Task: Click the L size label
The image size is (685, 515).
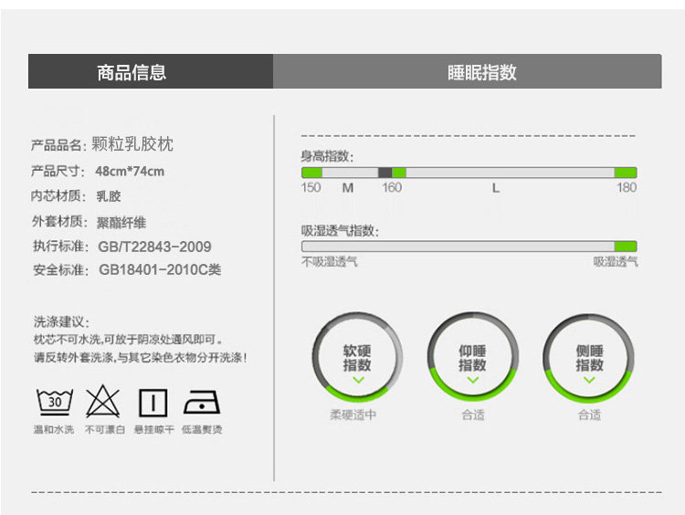Action: (x=495, y=188)
